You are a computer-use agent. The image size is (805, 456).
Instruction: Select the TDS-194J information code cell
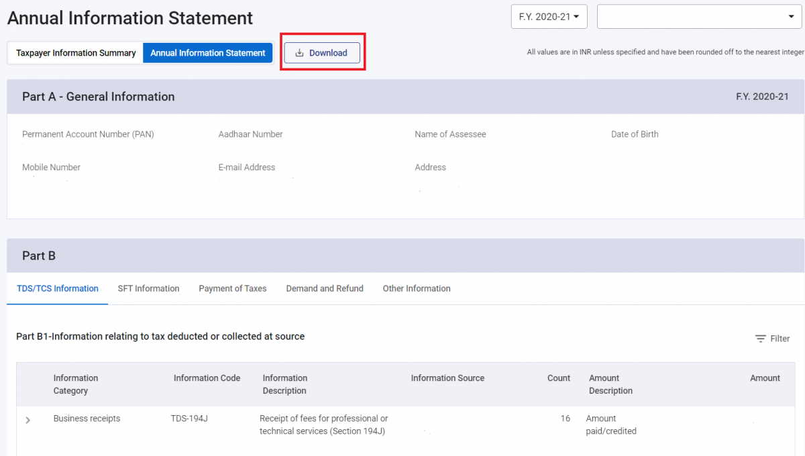(189, 418)
